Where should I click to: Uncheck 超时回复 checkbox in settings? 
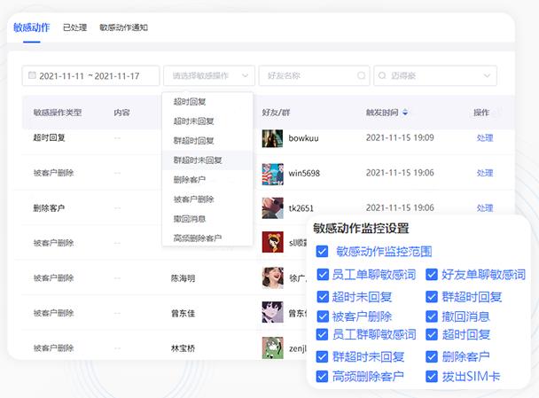pyautogui.click(x=432, y=335)
